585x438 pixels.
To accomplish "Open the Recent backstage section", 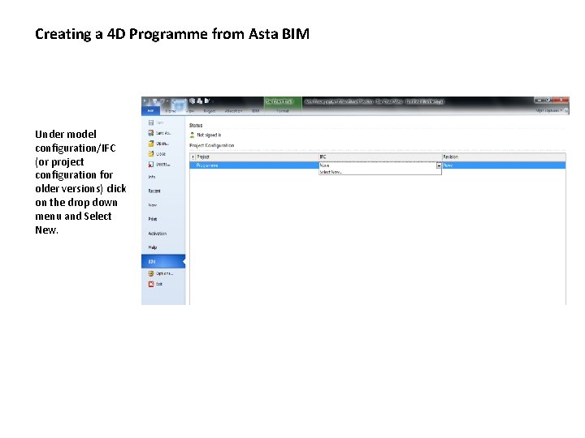I will (x=154, y=191).
